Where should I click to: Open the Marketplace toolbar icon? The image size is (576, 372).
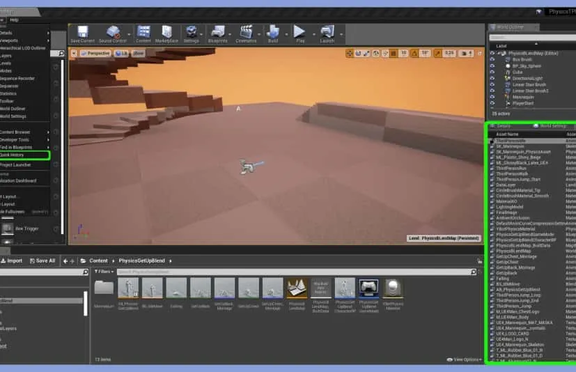pyautogui.click(x=166, y=33)
